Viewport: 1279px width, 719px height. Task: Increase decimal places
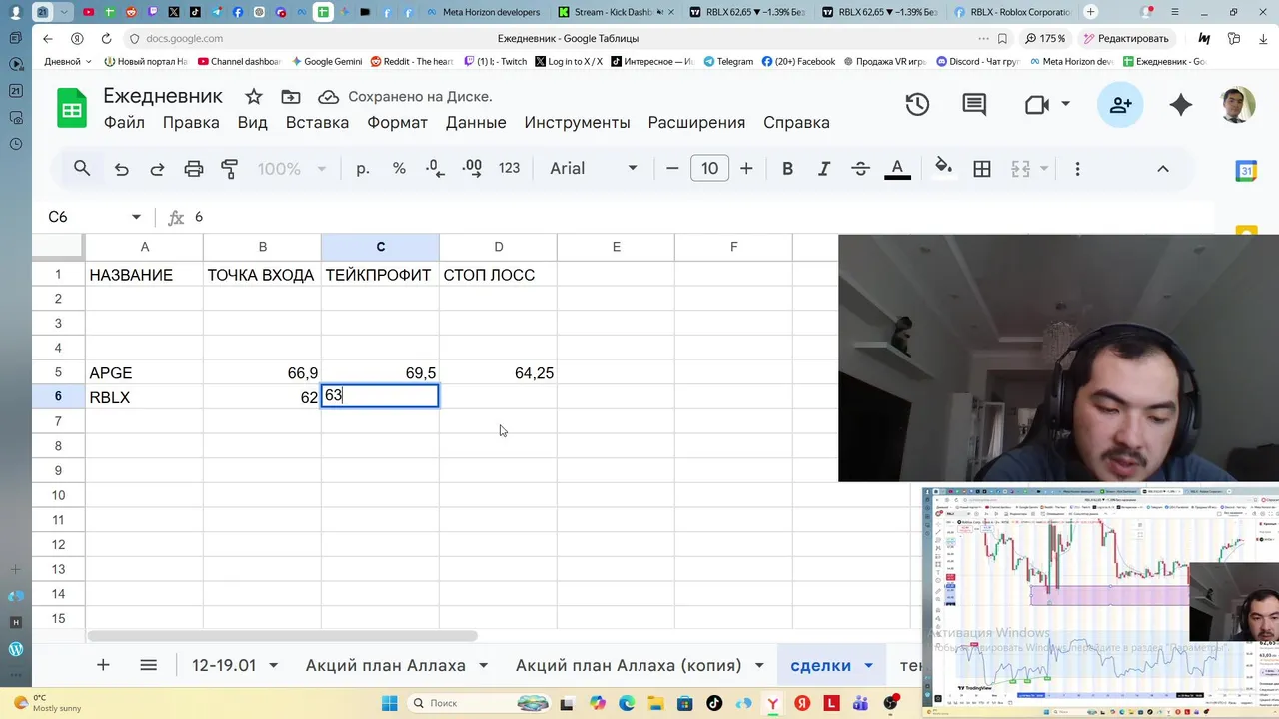coord(472,169)
